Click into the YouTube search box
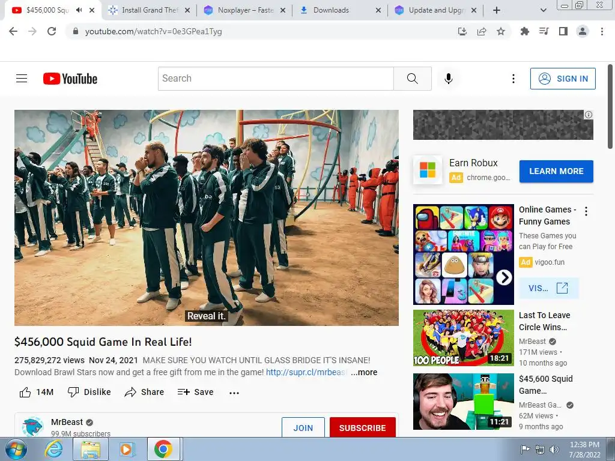Screen dimensions: 615x461 276,79
